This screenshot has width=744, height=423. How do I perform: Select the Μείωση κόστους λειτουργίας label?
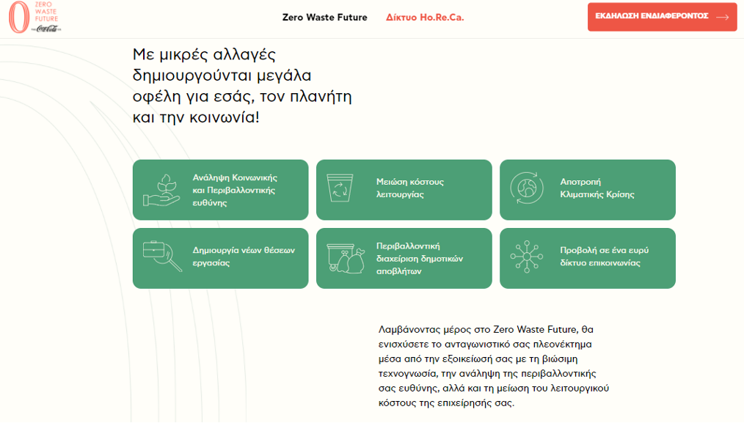pyautogui.click(x=410, y=188)
